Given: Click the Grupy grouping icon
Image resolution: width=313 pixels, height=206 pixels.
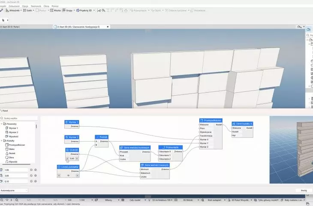Looking at the screenshot, I should (x=64, y=10).
